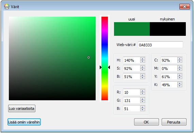Click the R value input field

[132, 92]
